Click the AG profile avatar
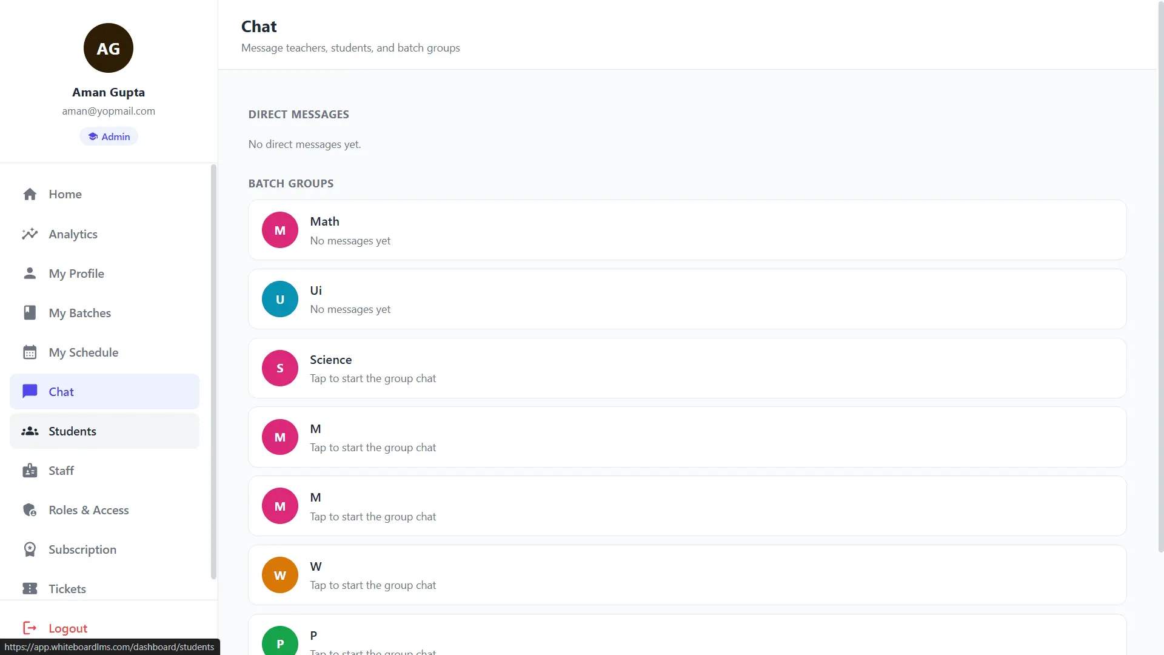 point(109,48)
